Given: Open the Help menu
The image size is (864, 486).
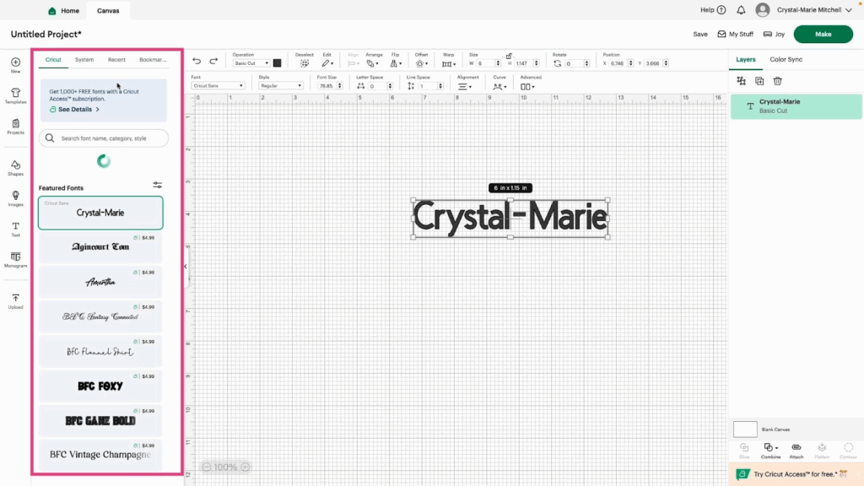Looking at the screenshot, I should pyautogui.click(x=713, y=10).
